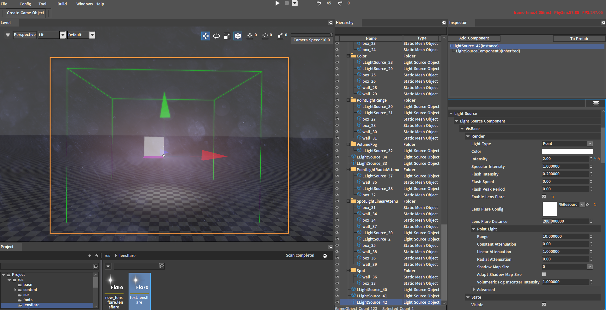Toggle visibility of wall_29
Viewport: 606px width, 310px height.
pyautogui.click(x=337, y=94)
